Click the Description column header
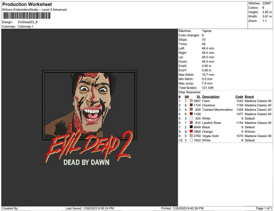 211,96
